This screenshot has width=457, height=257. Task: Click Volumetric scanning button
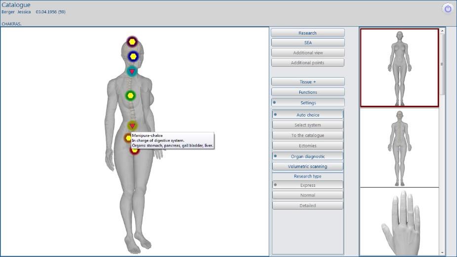tap(308, 166)
